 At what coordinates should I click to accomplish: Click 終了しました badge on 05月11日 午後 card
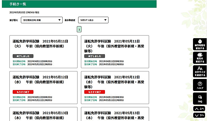[95, 56]
